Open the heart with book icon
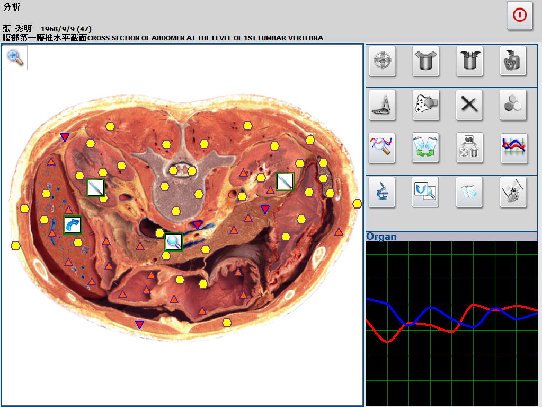 [513, 192]
